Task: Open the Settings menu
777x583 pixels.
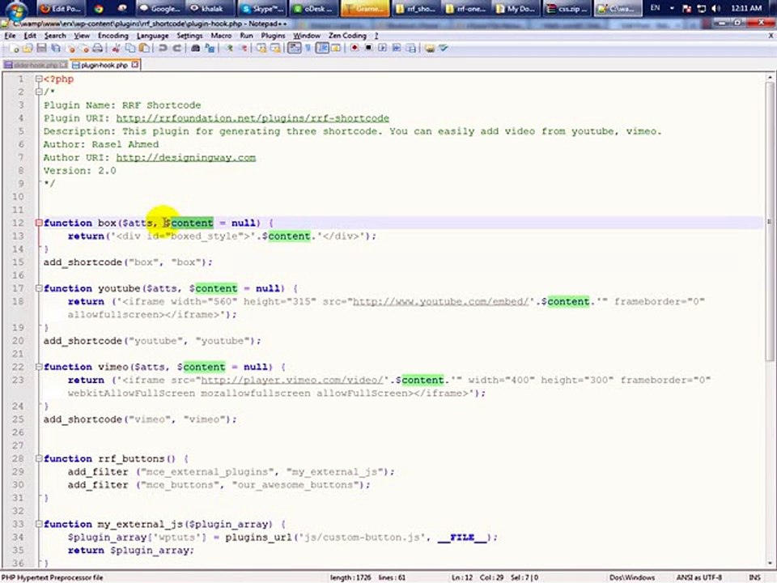Action: point(189,36)
